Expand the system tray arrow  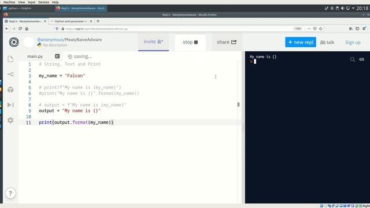(353, 8)
